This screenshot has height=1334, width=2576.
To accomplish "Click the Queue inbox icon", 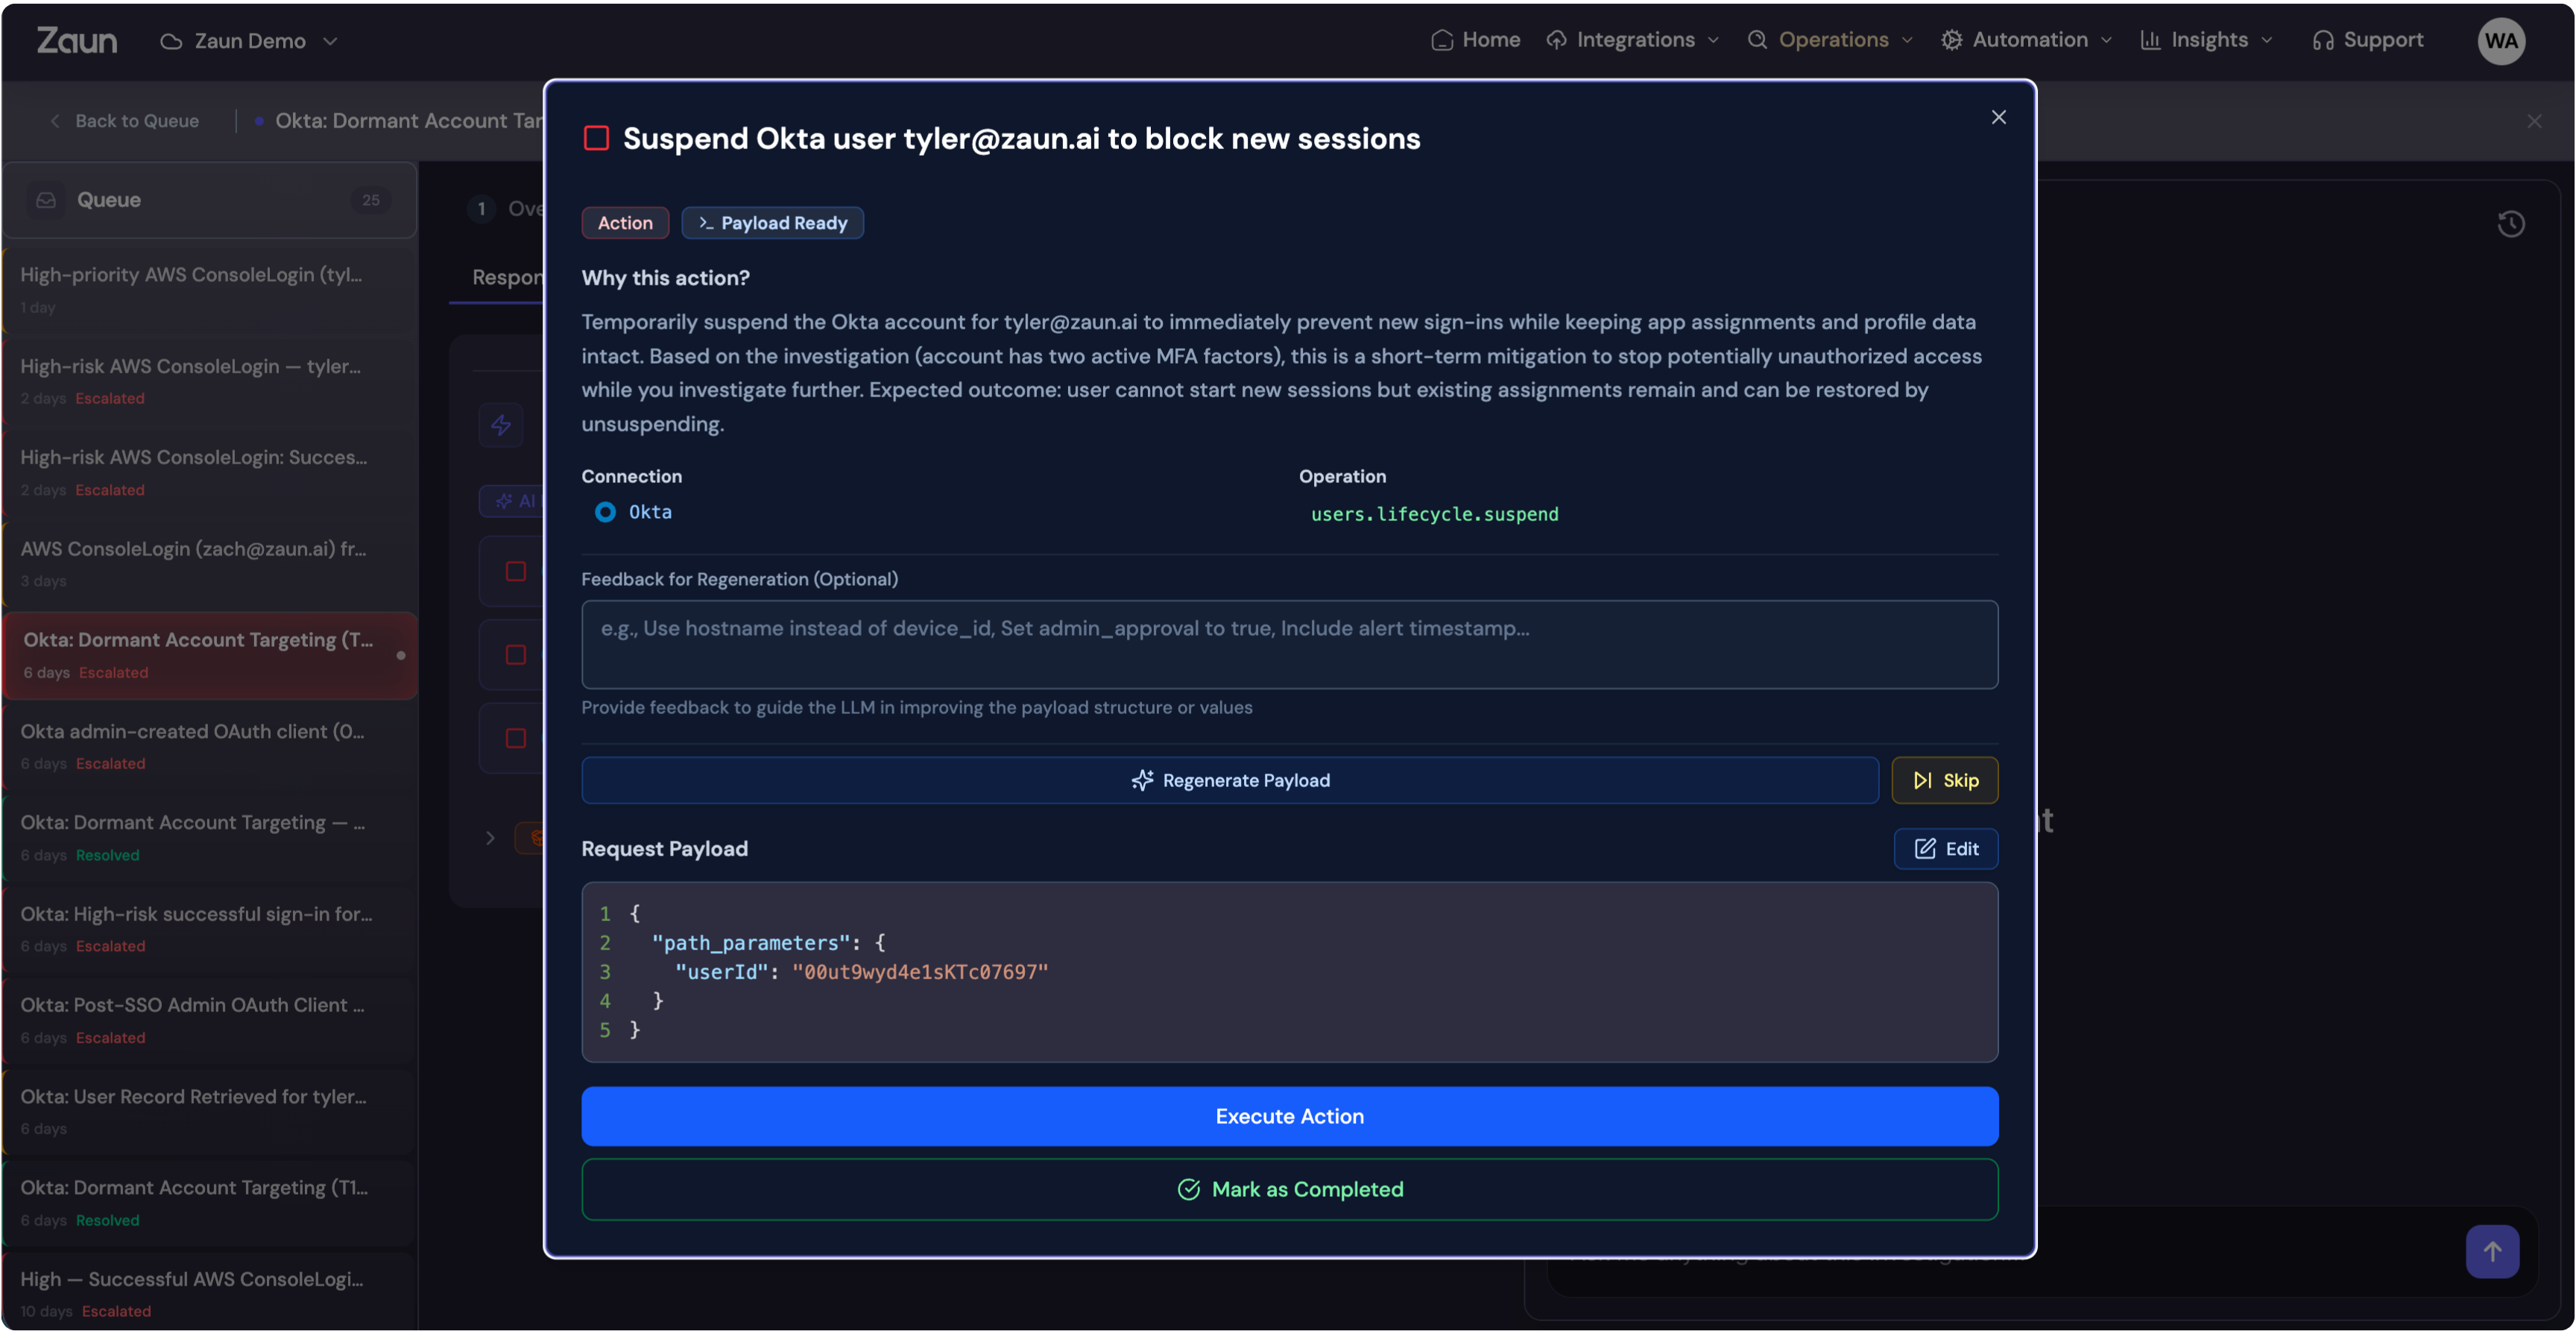I will click(46, 200).
